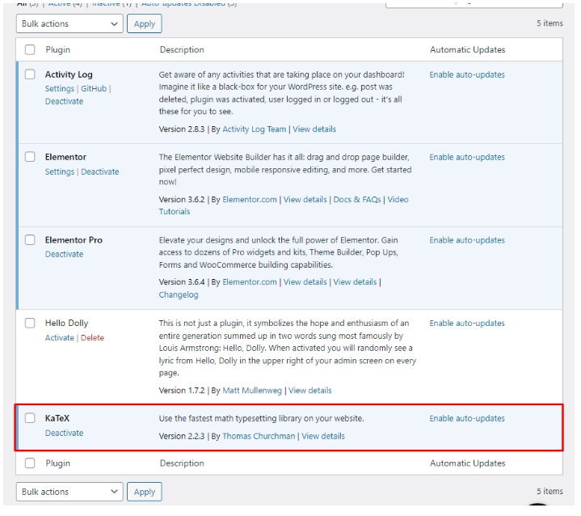
Task: Click first View details link for Elementor Pro
Action: (305, 282)
